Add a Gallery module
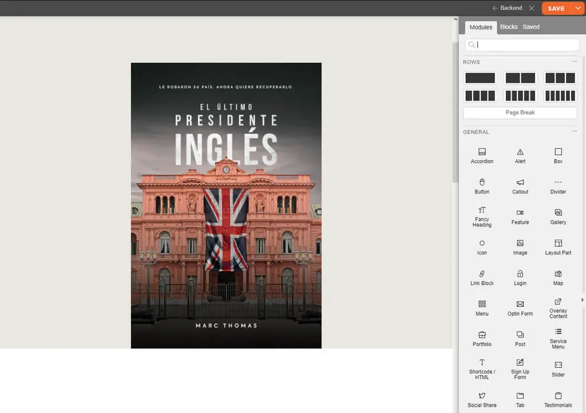The image size is (586, 413). pos(558,217)
